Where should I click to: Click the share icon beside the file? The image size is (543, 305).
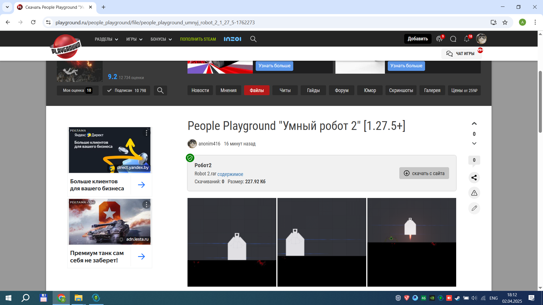[x=474, y=178]
